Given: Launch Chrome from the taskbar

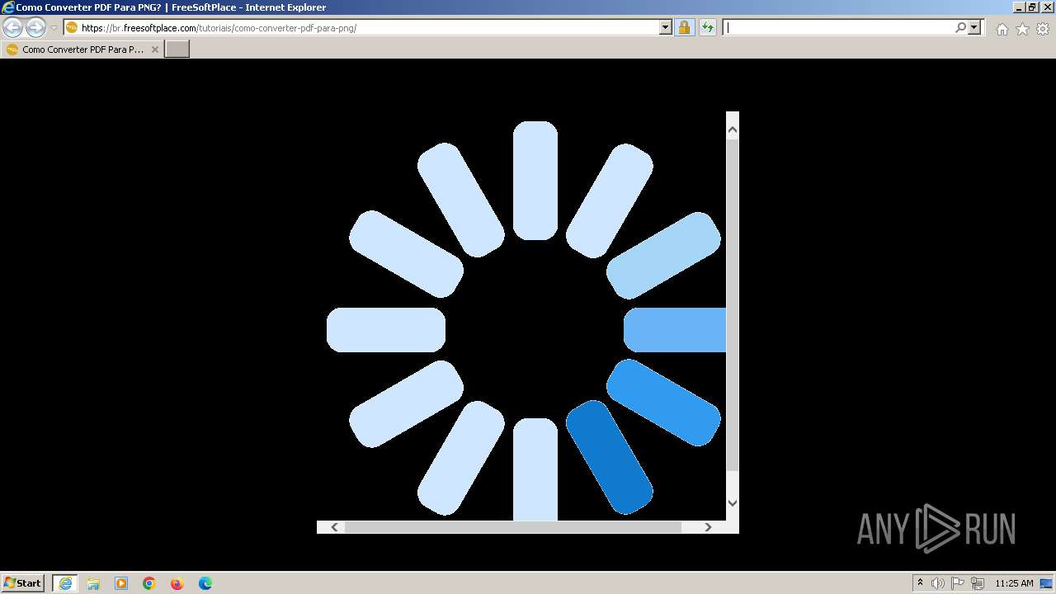Looking at the screenshot, I should (149, 583).
